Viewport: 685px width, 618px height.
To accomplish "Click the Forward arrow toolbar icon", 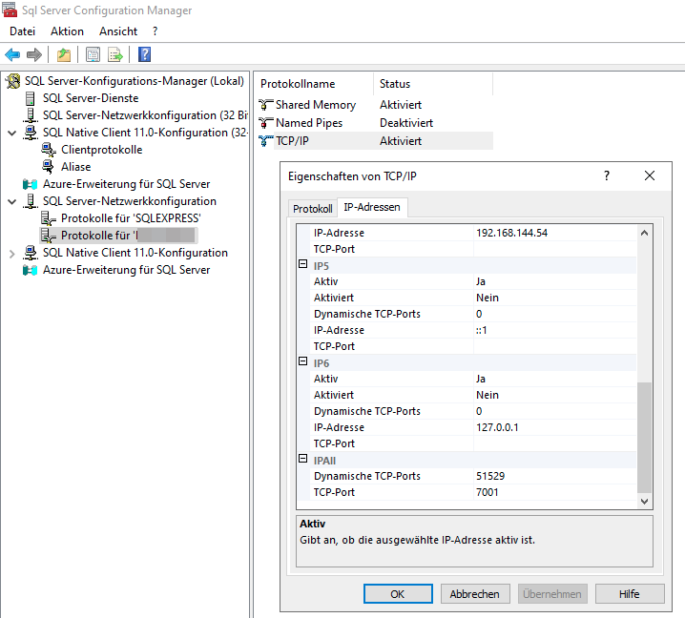I will pos(34,54).
